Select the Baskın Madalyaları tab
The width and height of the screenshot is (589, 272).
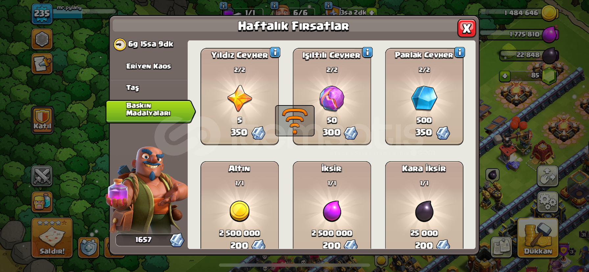pyautogui.click(x=151, y=111)
